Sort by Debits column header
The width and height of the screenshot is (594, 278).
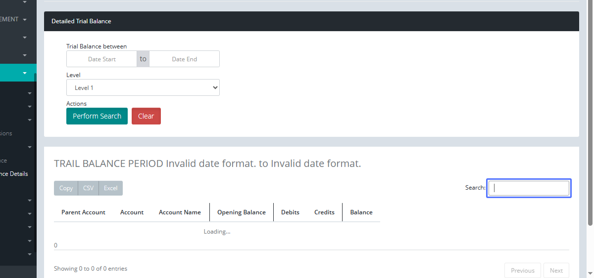[290, 212]
